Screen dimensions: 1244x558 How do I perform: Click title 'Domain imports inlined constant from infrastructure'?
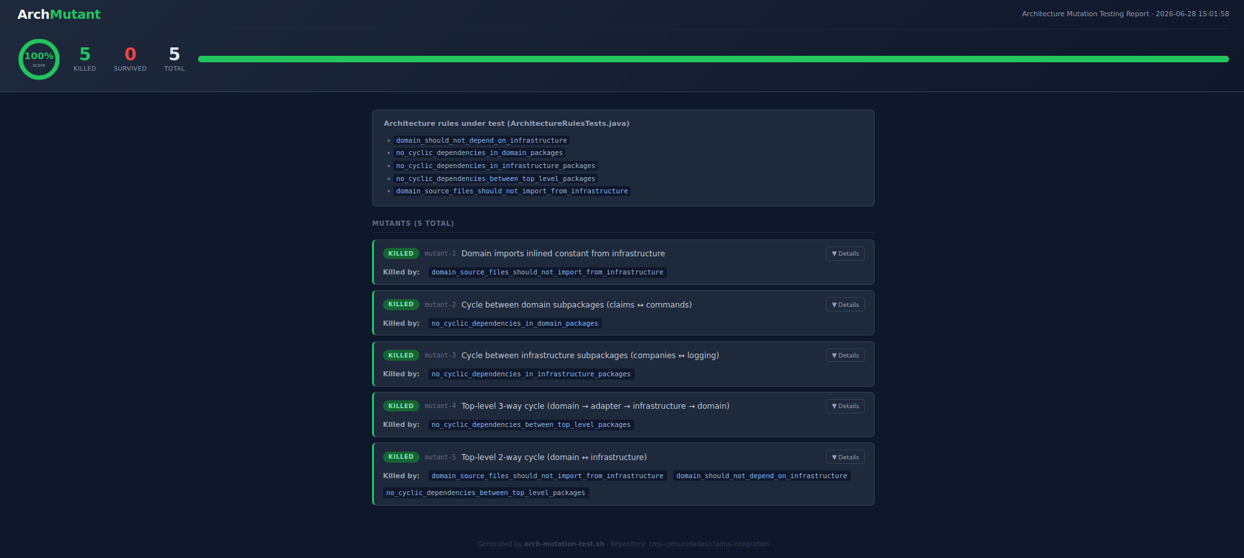click(x=563, y=254)
